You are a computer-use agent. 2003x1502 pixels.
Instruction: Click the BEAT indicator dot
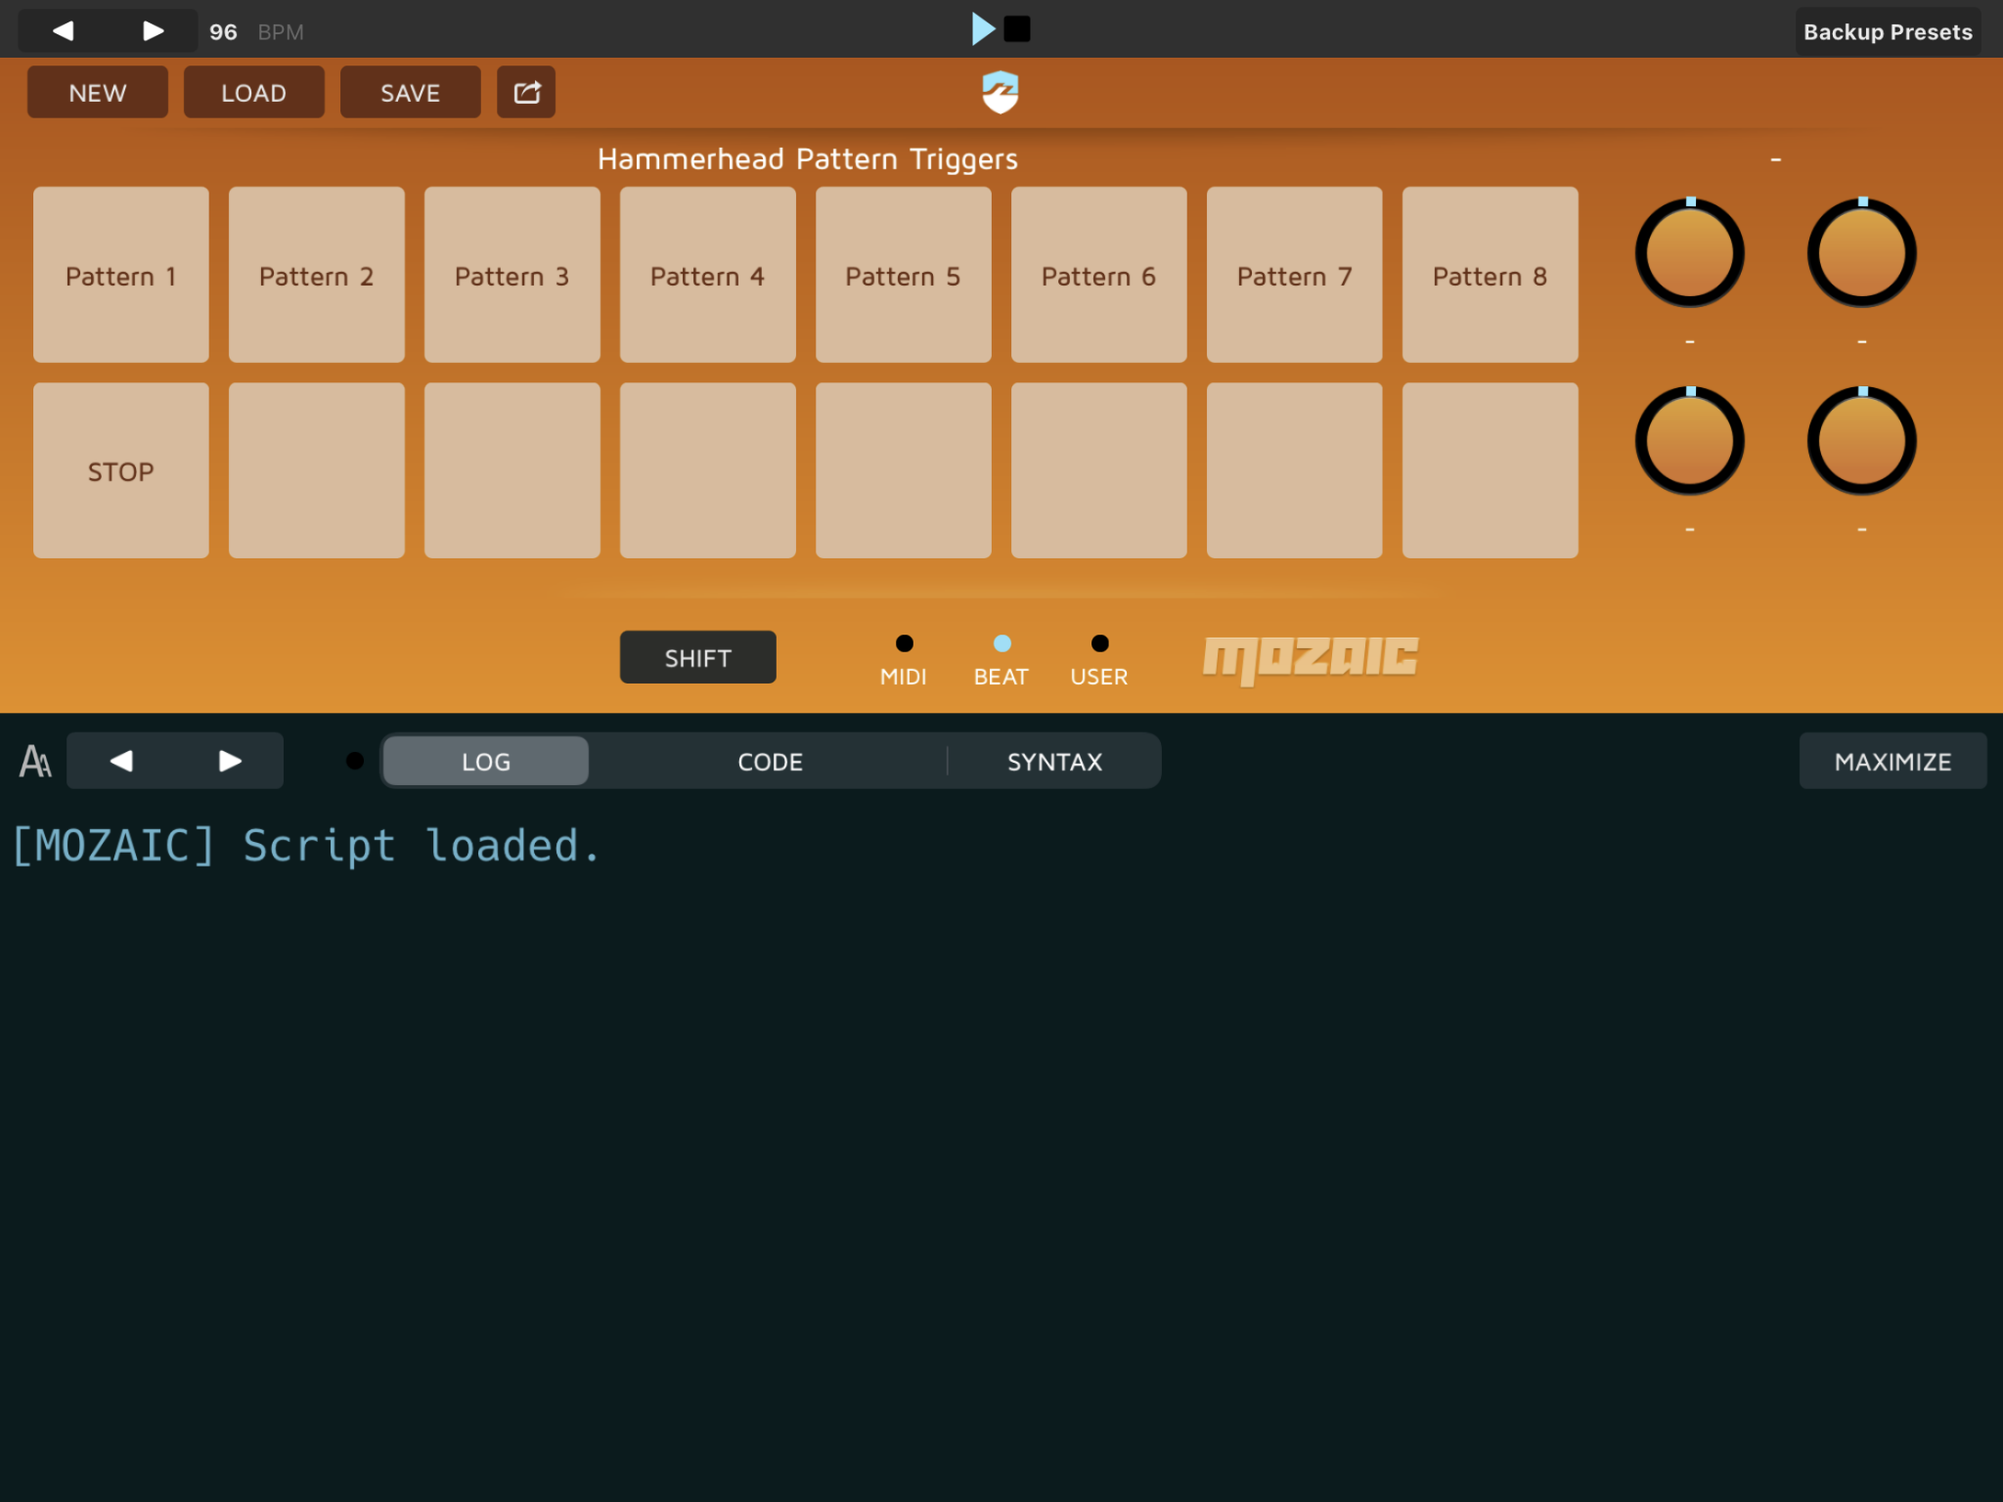click(x=1002, y=643)
